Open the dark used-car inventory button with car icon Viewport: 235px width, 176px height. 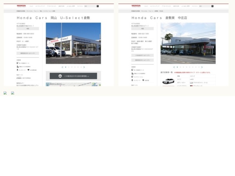pyautogui.click(x=73, y=76)
